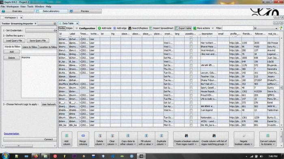Click the Connect button
Screen dimensions: 284x159
coord(30,140)
